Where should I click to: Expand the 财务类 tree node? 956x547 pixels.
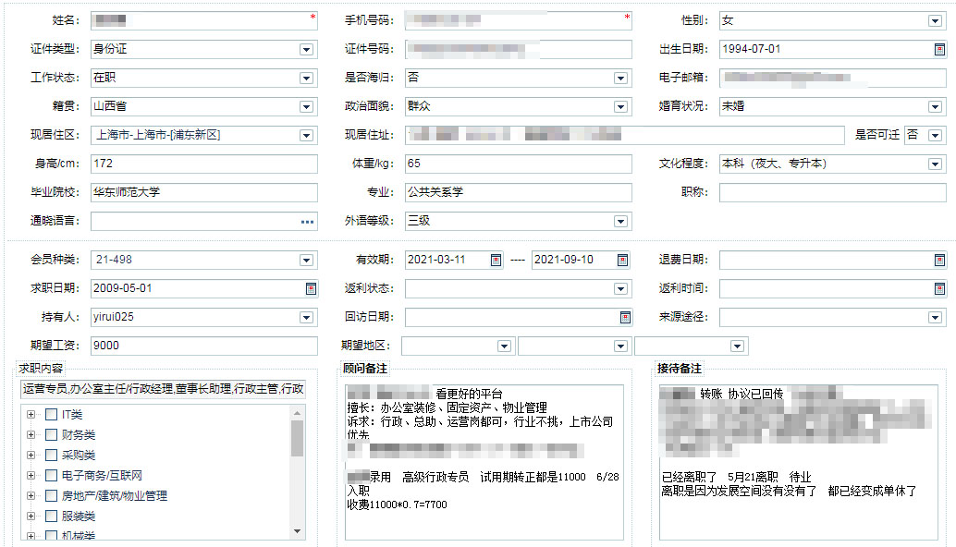click(31, 435)
